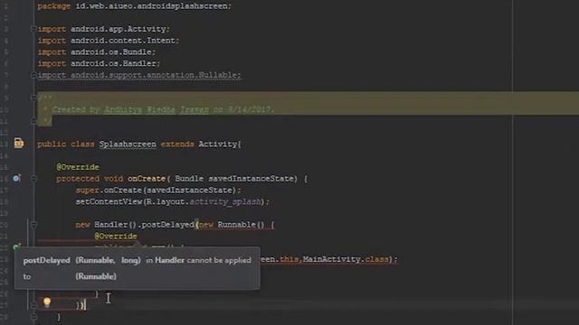Click the unused android.support.annotation.Nullable import

[x=139, y=75]
